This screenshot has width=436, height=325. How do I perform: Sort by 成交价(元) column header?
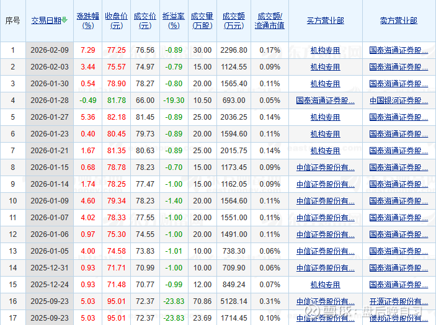coord(145,21)
